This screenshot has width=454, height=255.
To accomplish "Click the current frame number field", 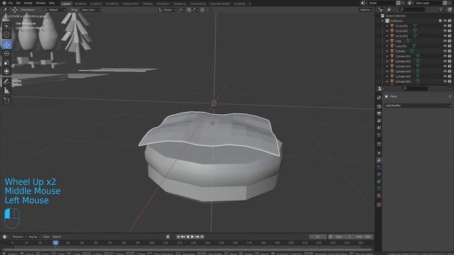I will (x=318, y=237).
